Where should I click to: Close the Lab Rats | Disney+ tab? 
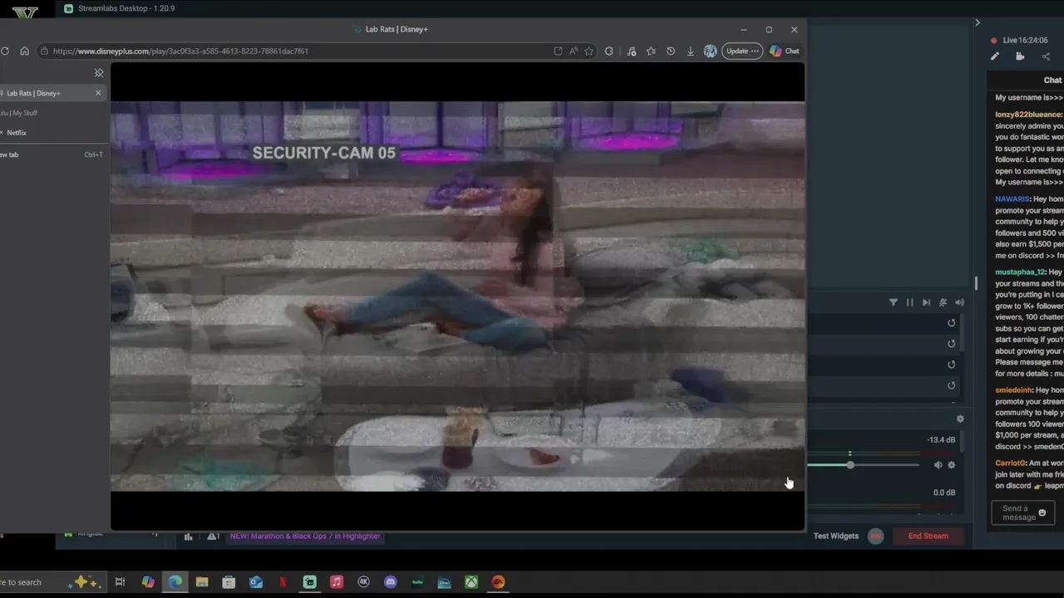pyautogui.click(x=98, y=92)
